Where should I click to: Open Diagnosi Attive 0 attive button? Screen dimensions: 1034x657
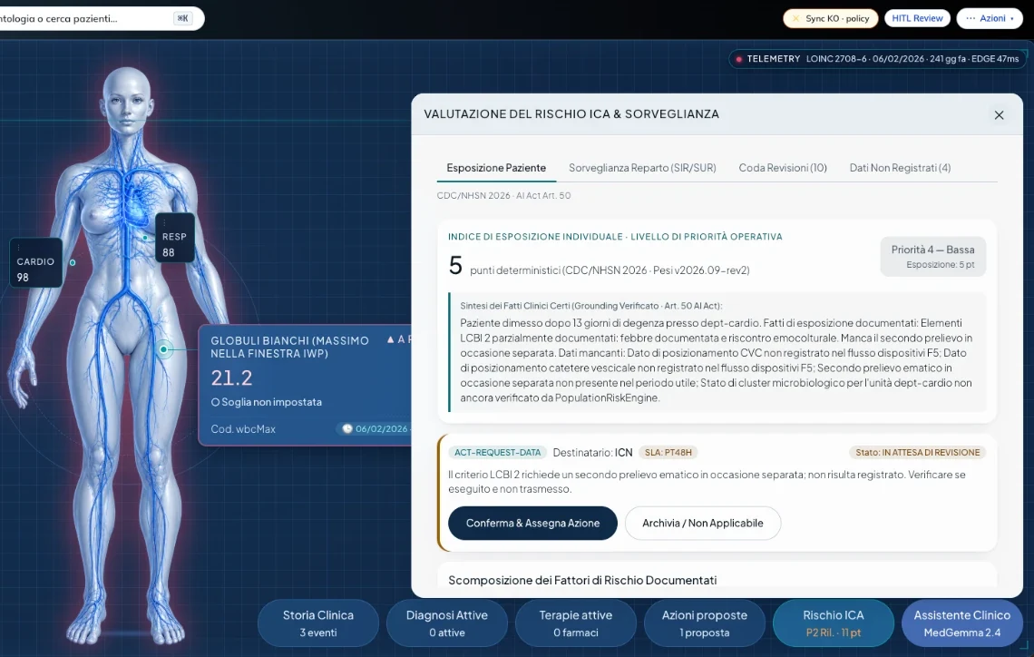point(447,623)
